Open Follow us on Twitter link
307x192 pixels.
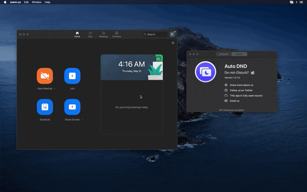click(241, 90)
